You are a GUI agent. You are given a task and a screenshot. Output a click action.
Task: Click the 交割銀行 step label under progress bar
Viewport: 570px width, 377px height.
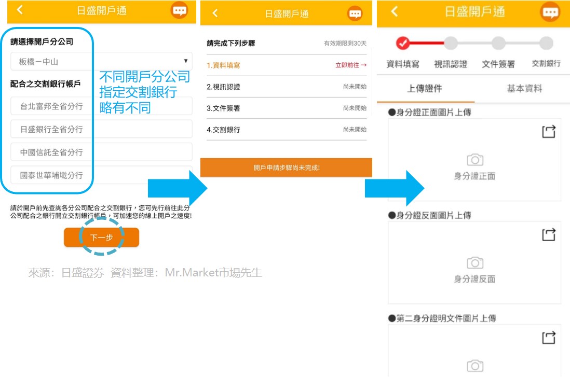click(x=546, y=64)
